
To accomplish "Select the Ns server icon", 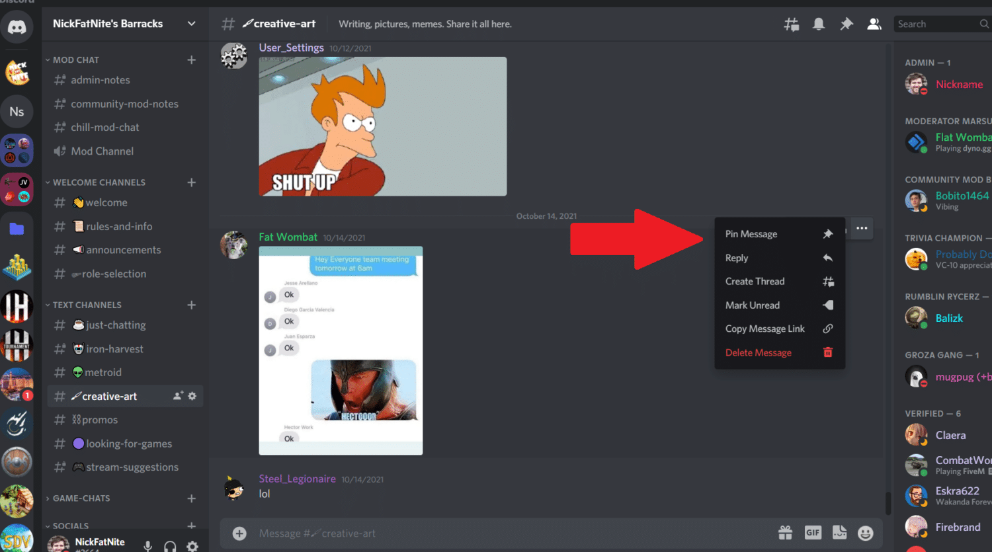I will pos(17,112).
